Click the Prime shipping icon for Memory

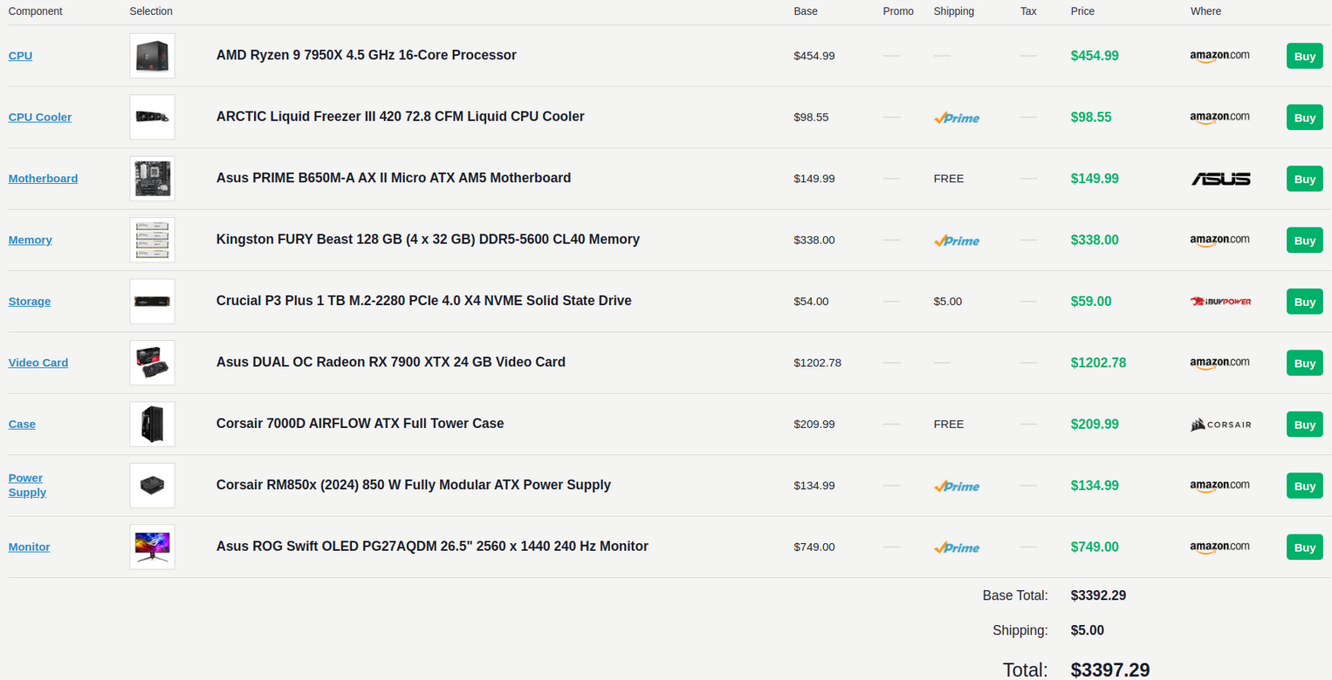957,241
